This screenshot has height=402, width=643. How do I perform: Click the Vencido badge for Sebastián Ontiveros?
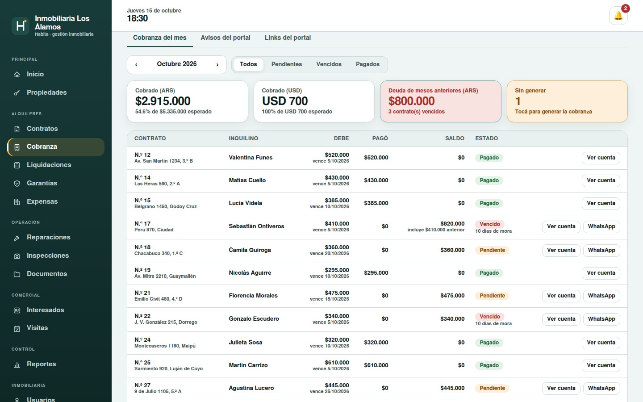click(x=490, y=224)
